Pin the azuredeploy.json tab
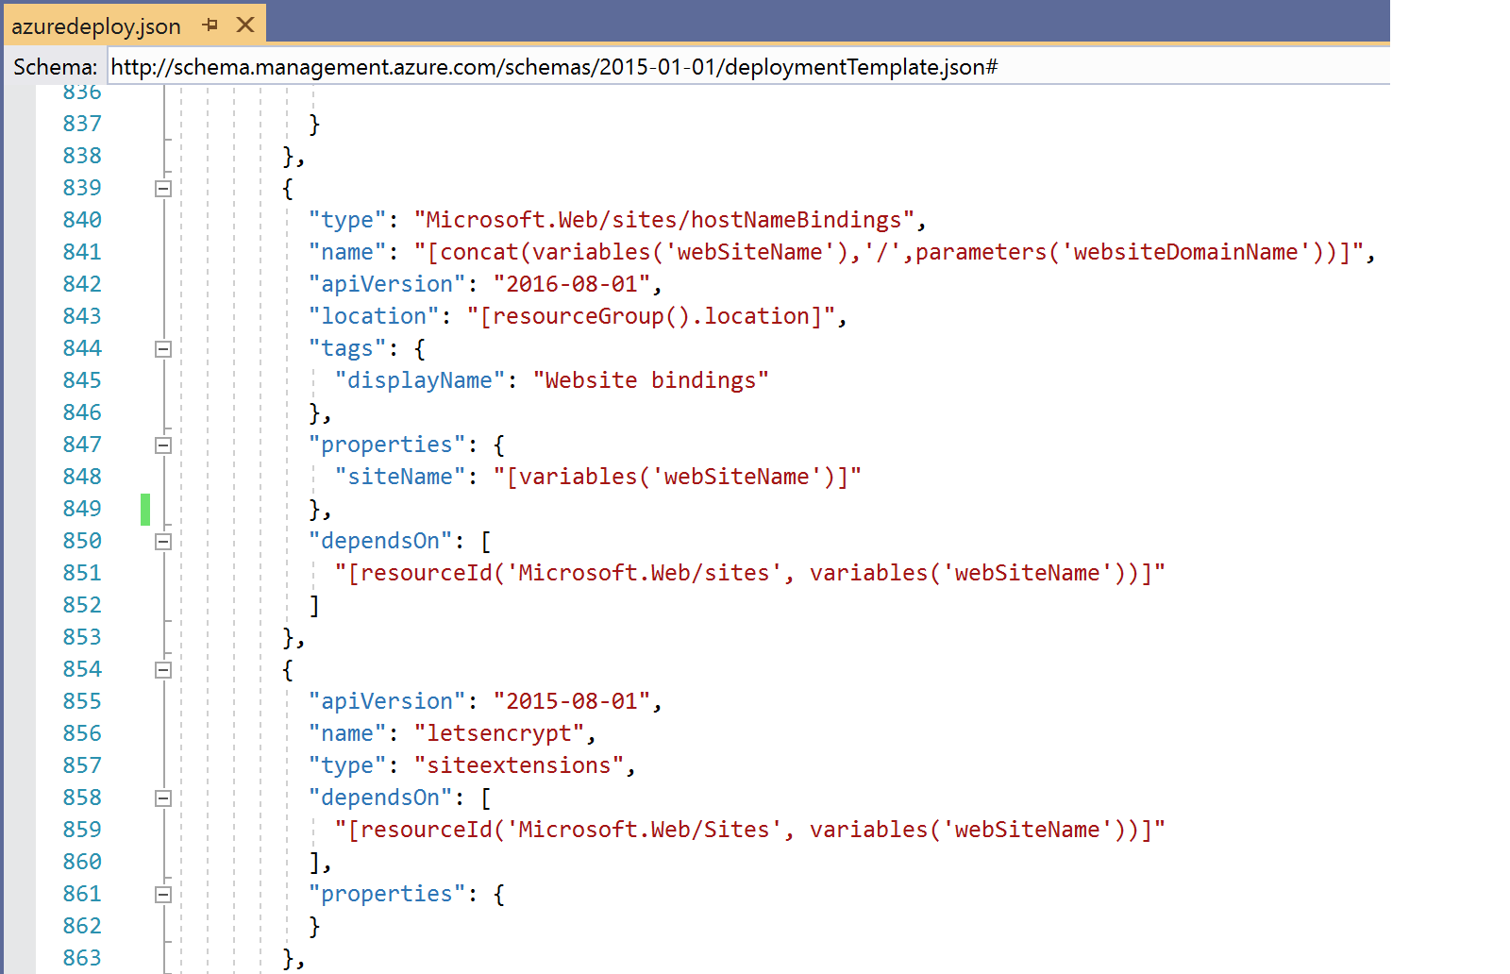Screen dimensions: 1510x974 click(210, 25)
